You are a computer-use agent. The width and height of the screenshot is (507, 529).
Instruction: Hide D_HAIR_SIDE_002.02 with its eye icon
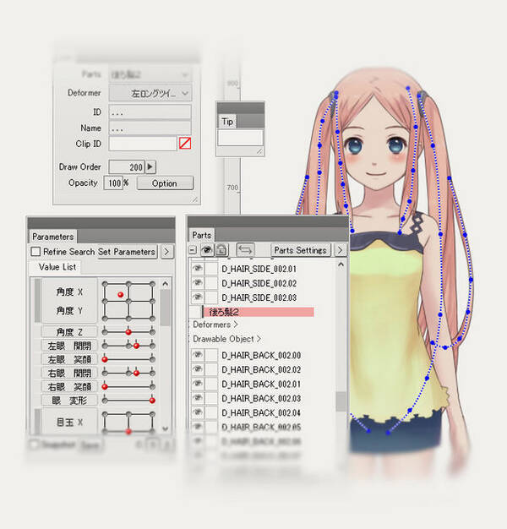(x=198, y=283)
